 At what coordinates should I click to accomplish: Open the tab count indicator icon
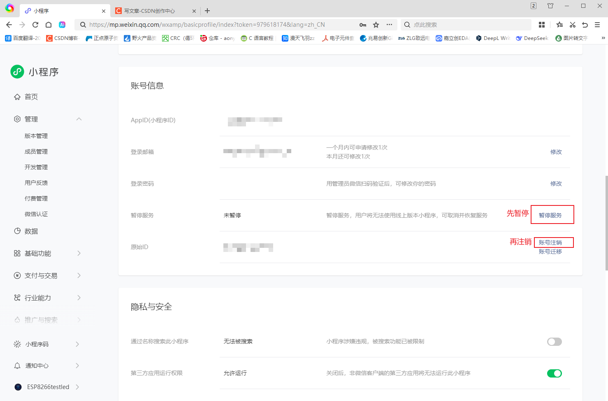tap(534, 6)
